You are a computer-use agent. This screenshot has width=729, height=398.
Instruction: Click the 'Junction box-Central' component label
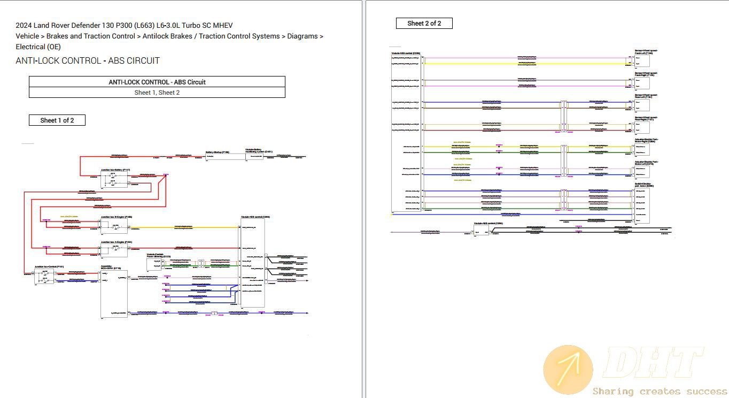click(49, 266)
